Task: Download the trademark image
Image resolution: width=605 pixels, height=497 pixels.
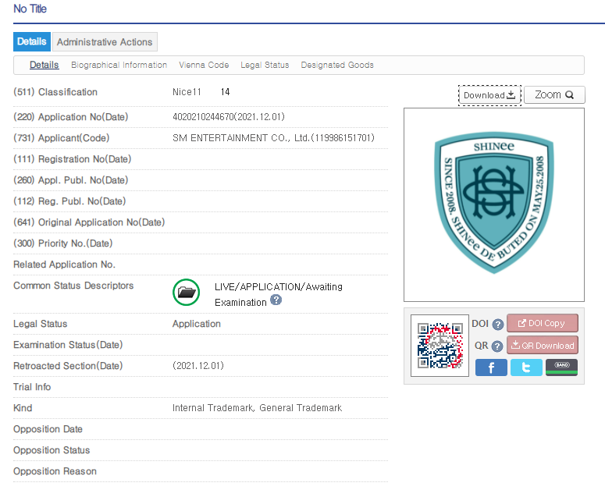Action: (489, 95)
